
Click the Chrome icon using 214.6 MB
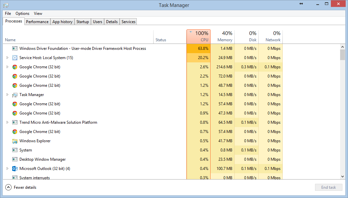[15, 67]
